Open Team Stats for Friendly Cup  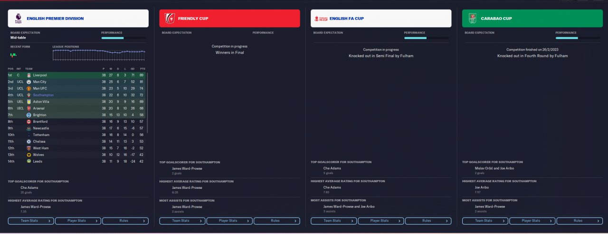pos(182,221)
